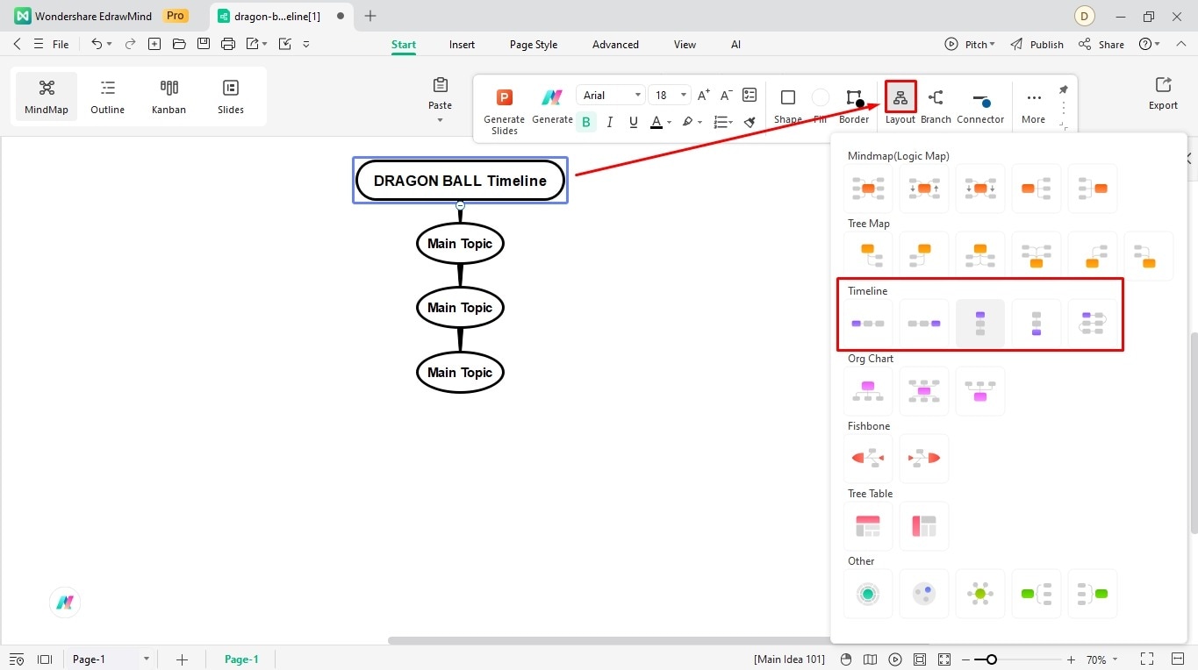Click the fit-to-page icon in status bar
The image size is (1198, 670).
[x=919, y=659]
